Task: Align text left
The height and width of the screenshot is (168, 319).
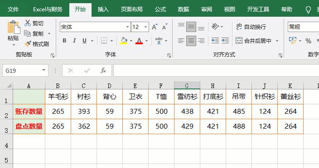Action: [x=181, y=41]
